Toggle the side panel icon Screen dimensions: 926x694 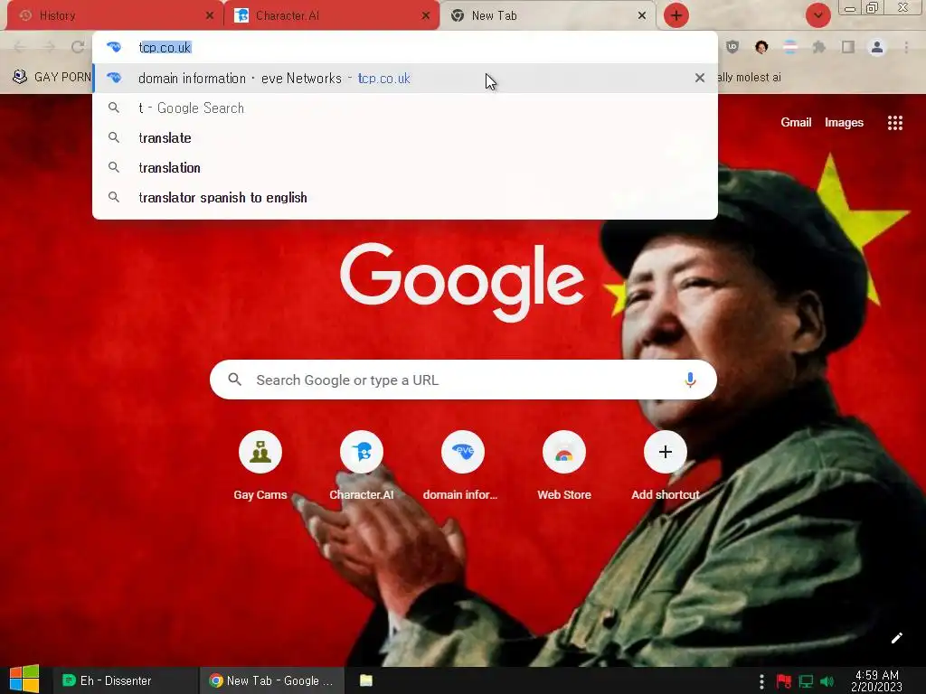click(x=848, y=47)
